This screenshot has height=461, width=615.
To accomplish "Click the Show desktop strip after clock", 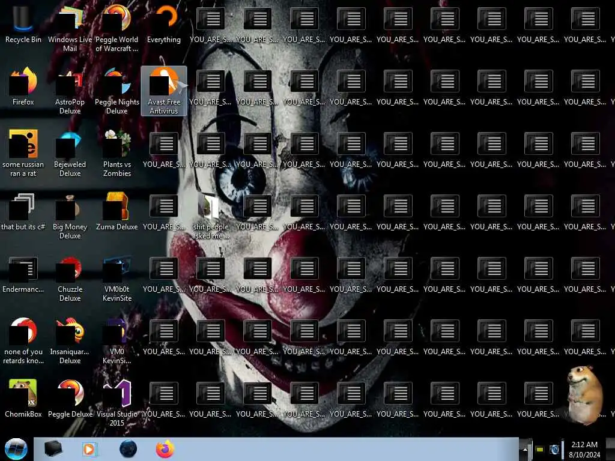I will pyautogui.click(x=610, y=449).
